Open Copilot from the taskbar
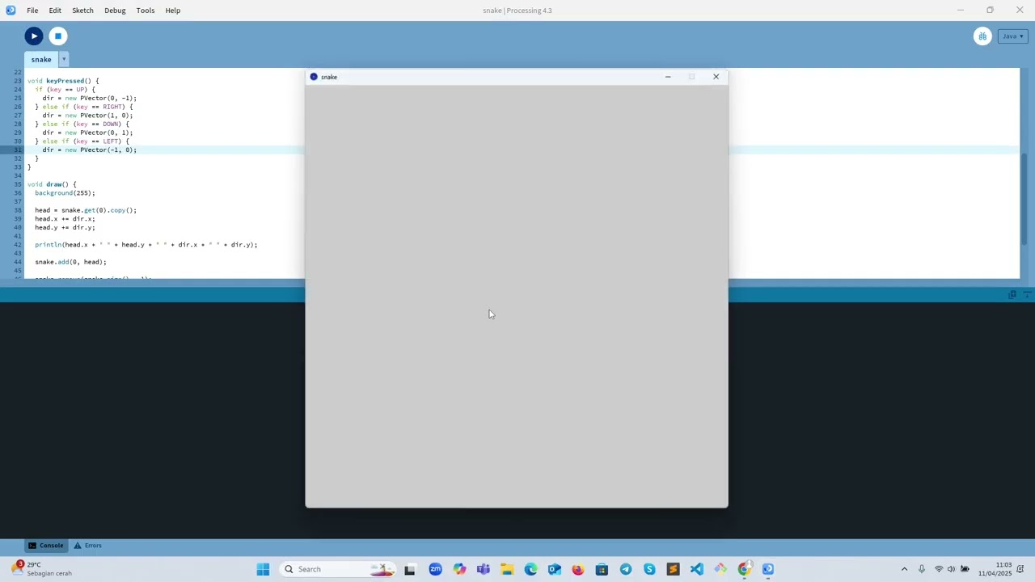The image size is (1035, 582). 459,569
